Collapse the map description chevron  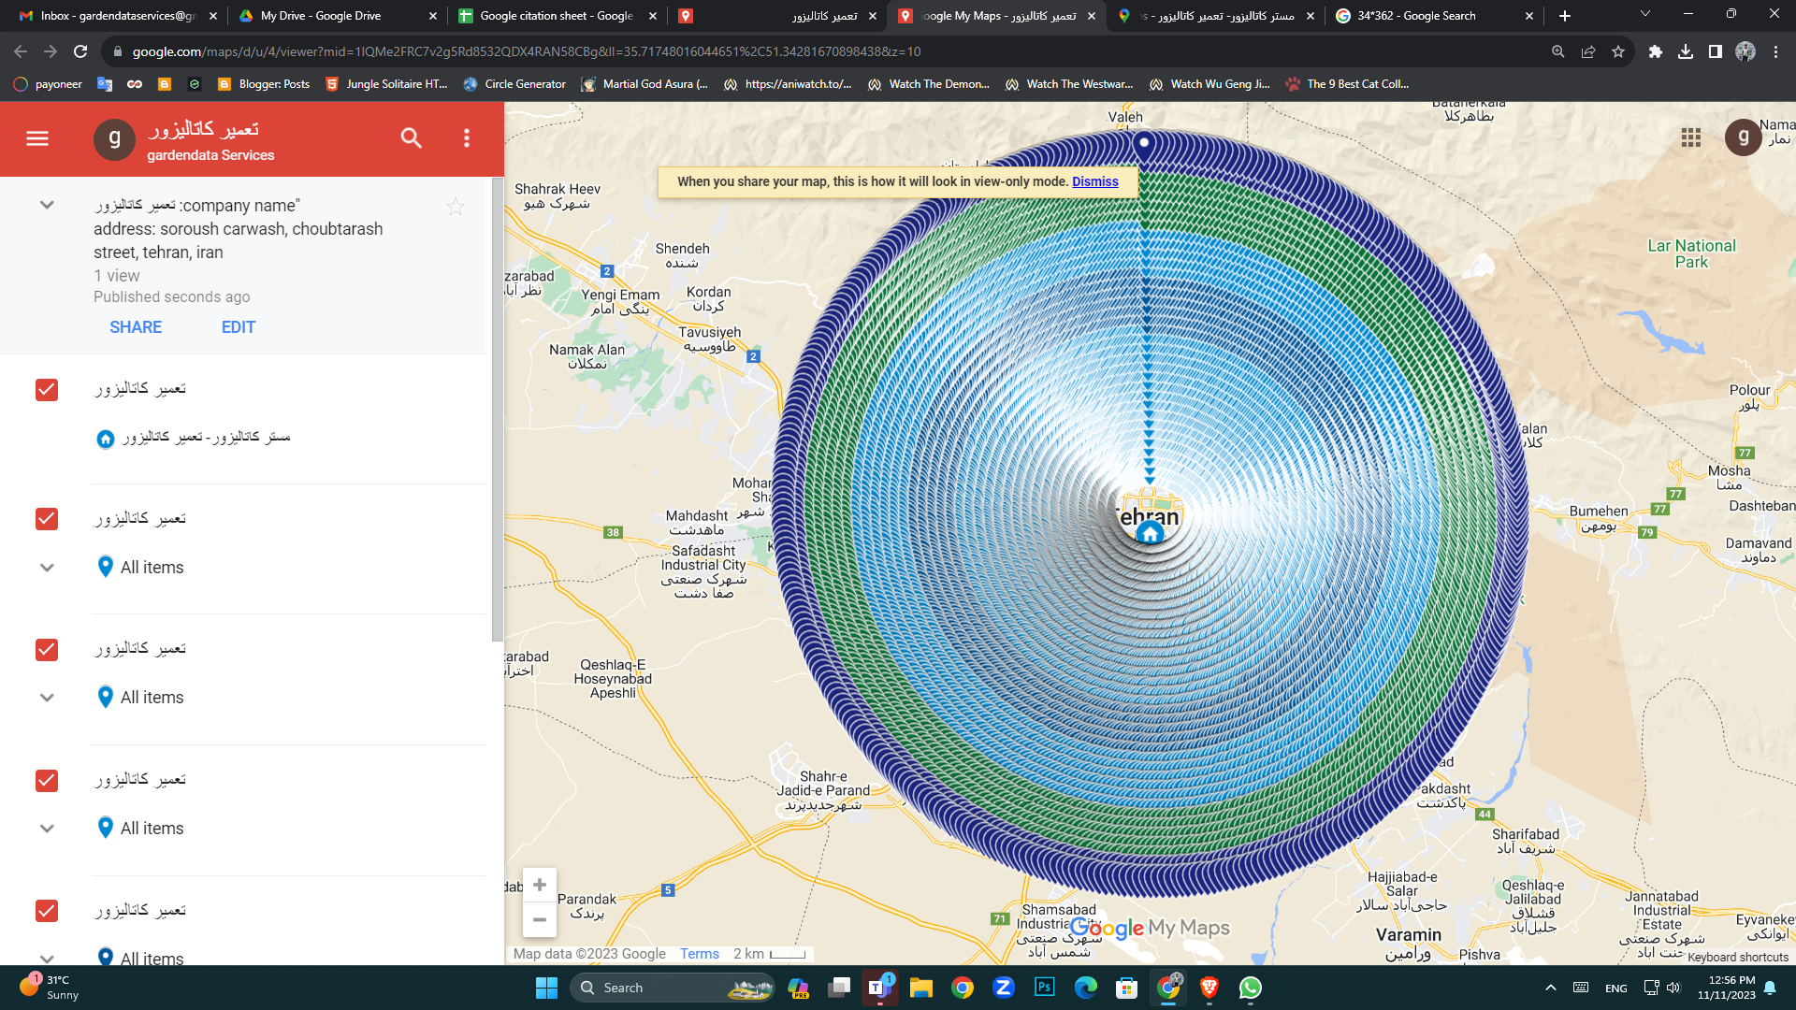[47, 205]
